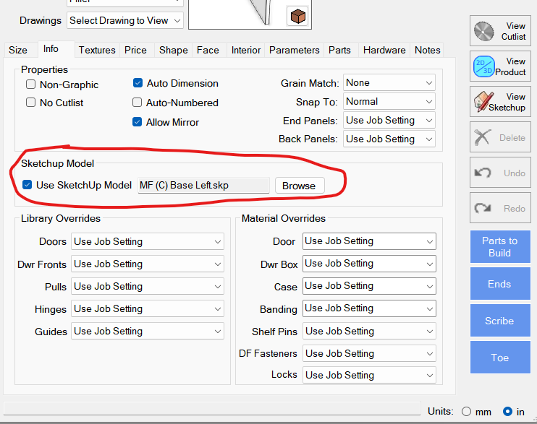Open the Shelf Pins dropdown
The width and height of the screenshot is (537, 424).
(369, 331)
